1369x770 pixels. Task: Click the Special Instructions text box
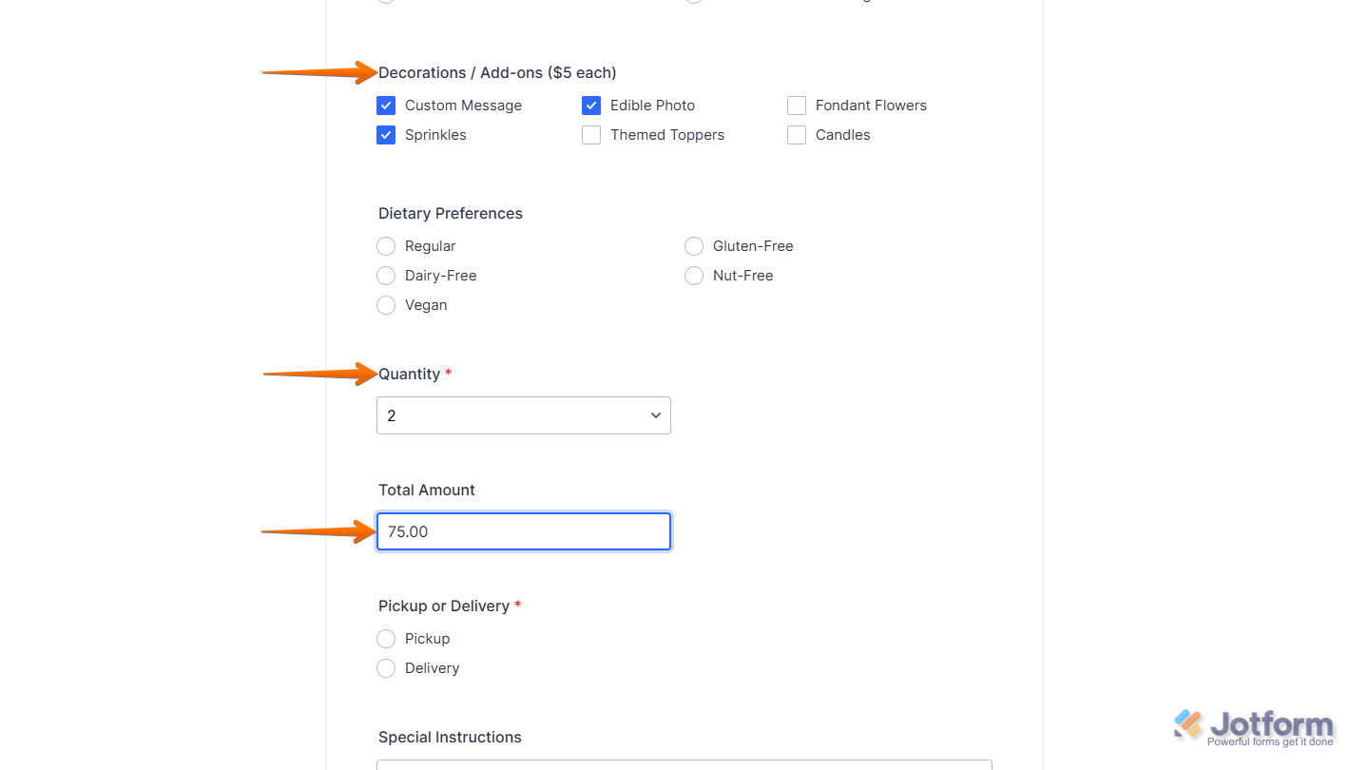click(683, 766)
